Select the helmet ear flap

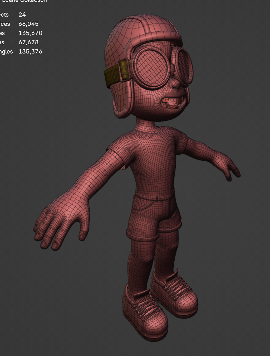point(122,100)
